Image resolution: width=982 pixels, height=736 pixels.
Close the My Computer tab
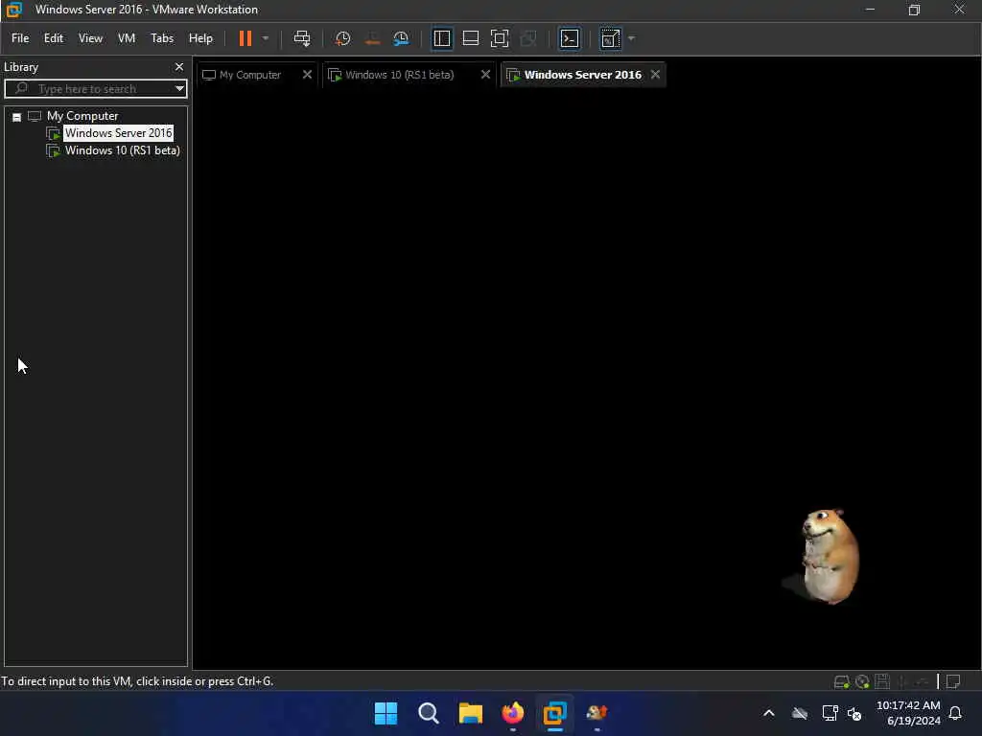[307, 75]
